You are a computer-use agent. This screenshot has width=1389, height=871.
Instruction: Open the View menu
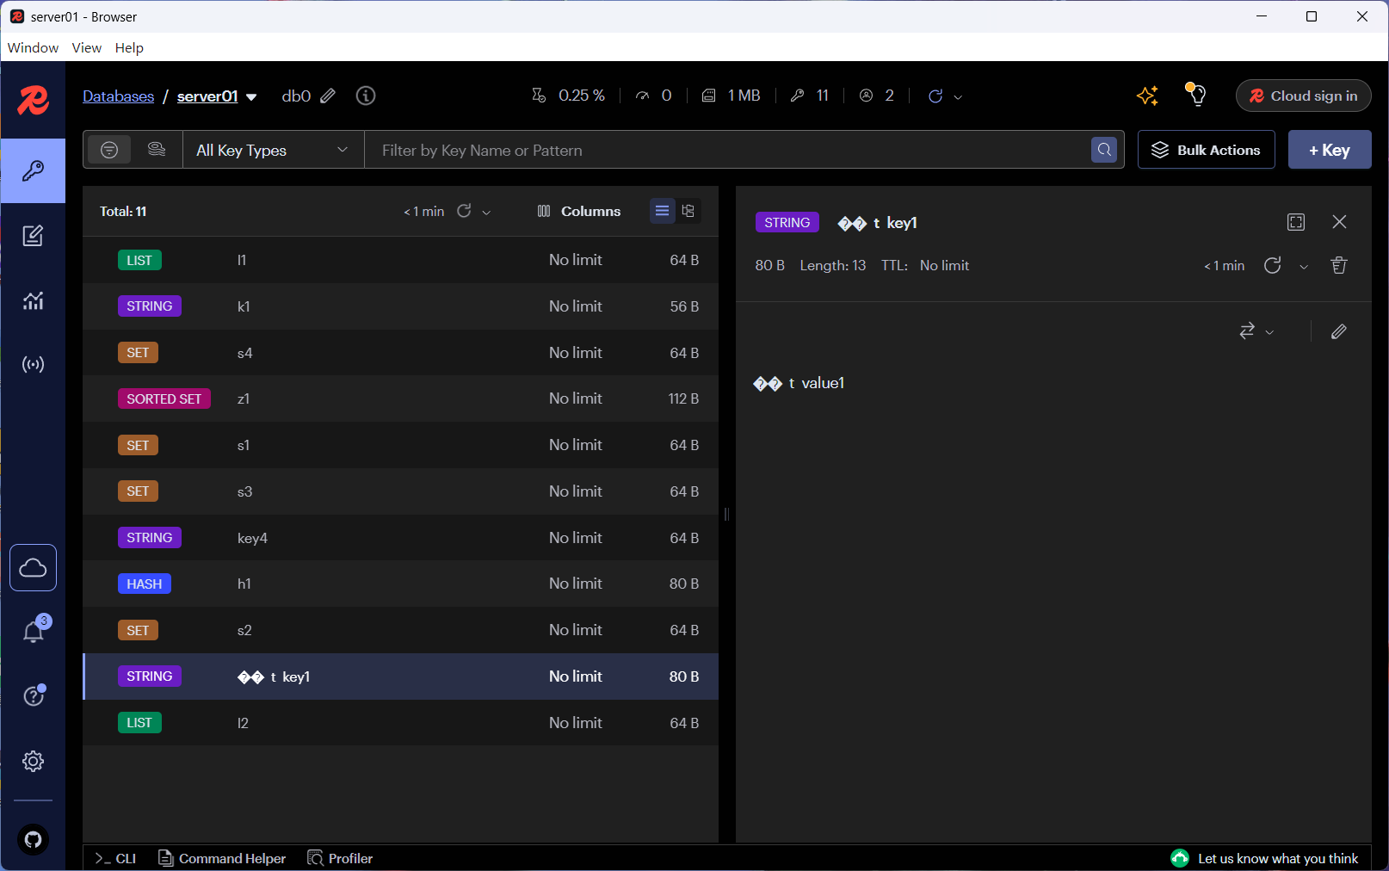pyautogui.click(x=86, y=47)
